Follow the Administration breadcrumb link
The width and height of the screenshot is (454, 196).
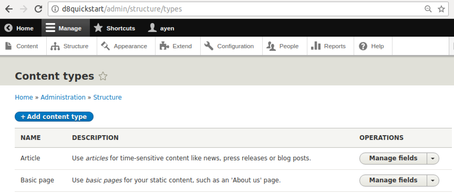(x=63, y=97)
